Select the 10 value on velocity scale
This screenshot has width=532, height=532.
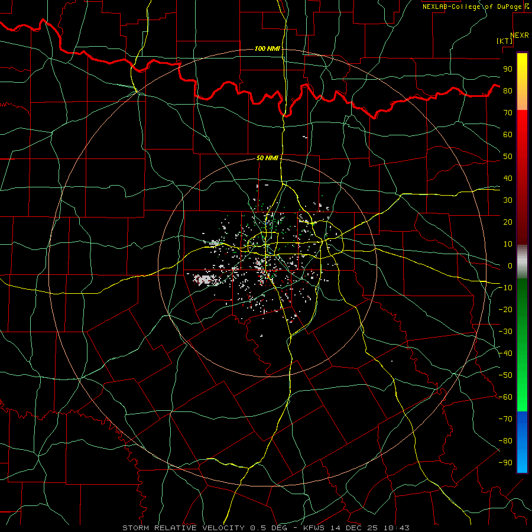click(x=508, y=244)
